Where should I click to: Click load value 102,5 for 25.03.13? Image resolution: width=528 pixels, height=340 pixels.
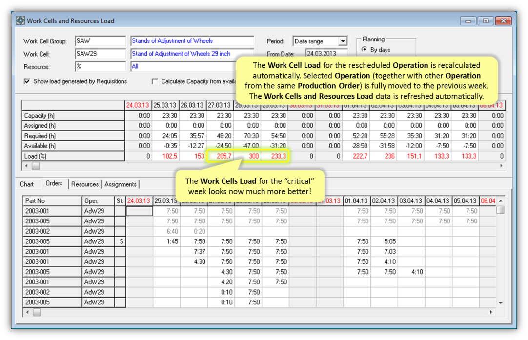(x=165, y=156)
